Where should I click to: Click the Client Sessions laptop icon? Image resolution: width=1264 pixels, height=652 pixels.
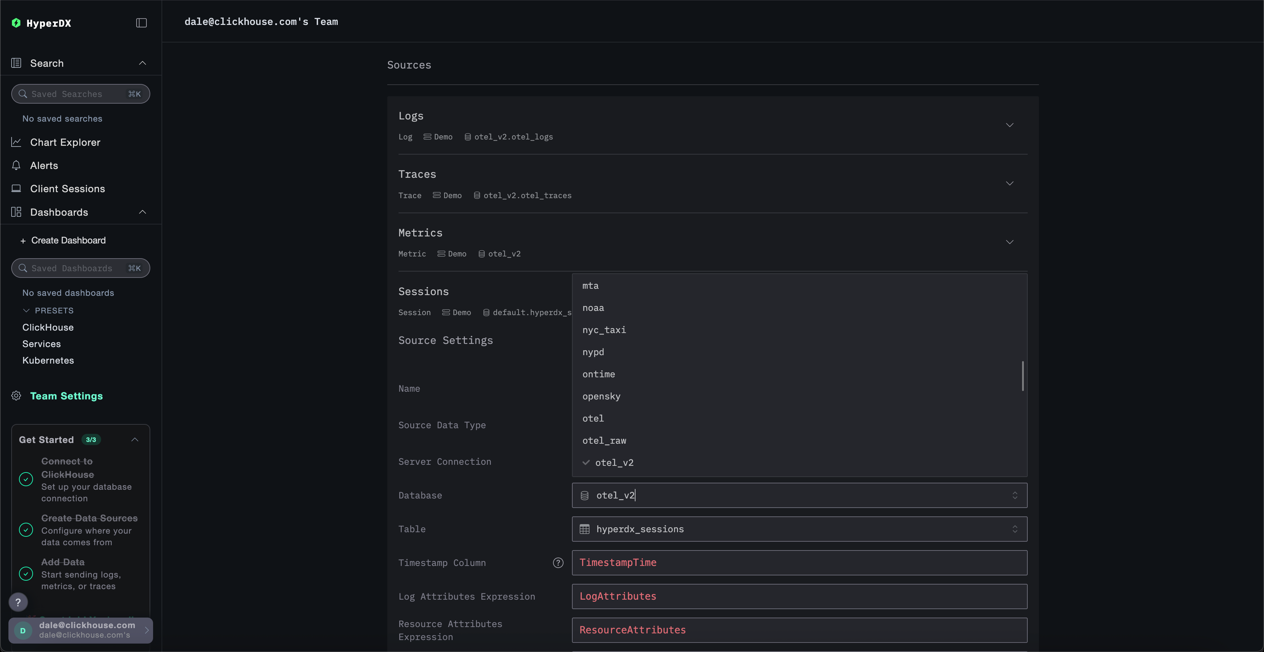(16, 188)
